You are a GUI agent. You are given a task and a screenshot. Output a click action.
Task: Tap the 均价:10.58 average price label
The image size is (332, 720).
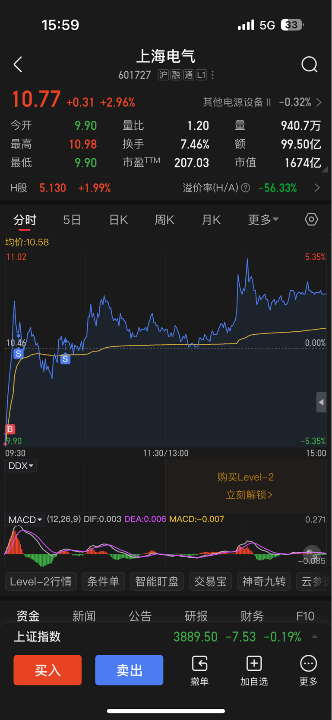tap(27, 242)
